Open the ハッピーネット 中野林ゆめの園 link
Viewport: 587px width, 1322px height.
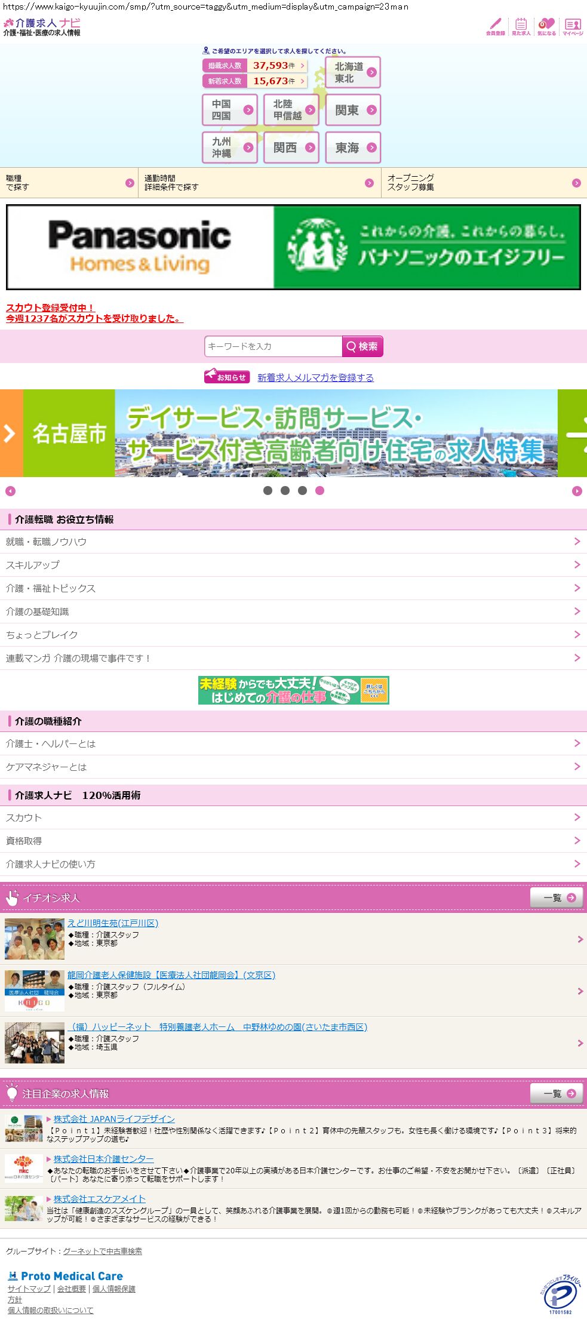[x=217, y=1027]
